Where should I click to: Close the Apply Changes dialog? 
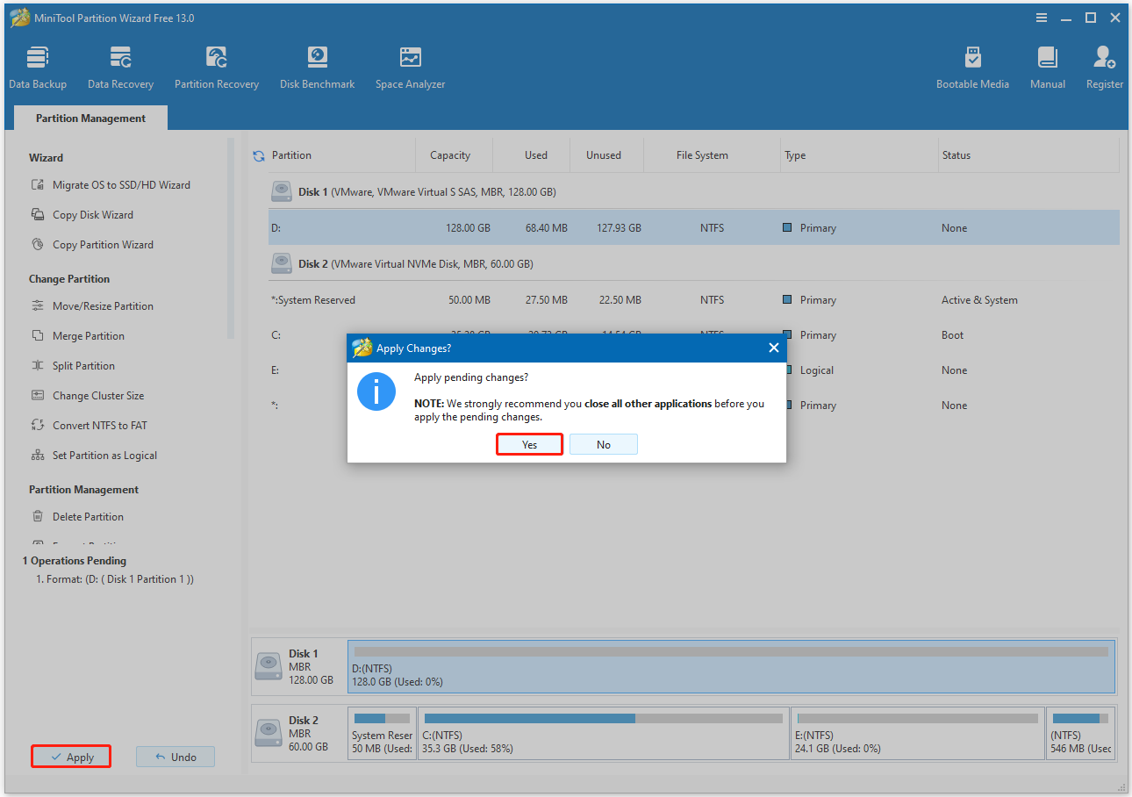[773, 348]
